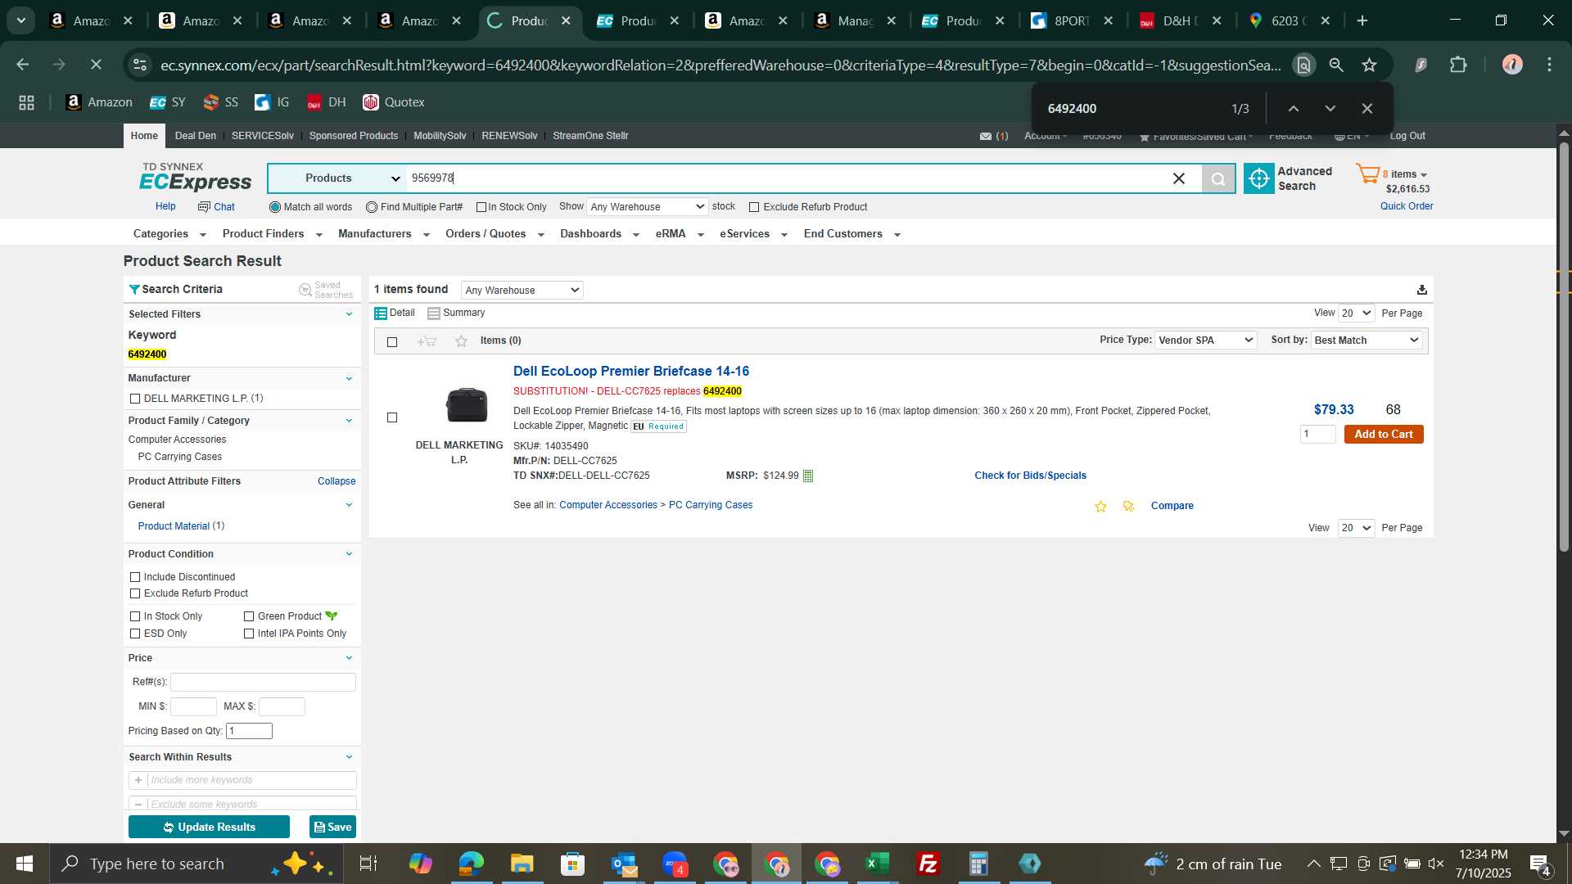Collapse the Price filter section
The image size is (1572, 884).
pyautogui.click(x=349, y=658)
